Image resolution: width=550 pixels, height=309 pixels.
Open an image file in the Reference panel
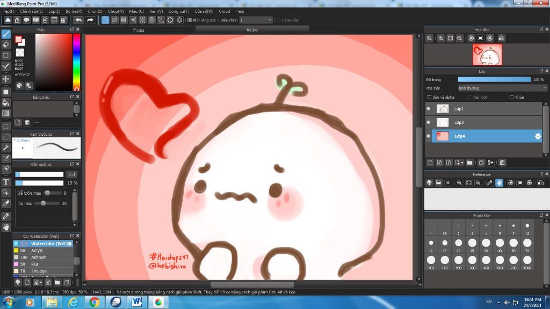pos(438,182)
